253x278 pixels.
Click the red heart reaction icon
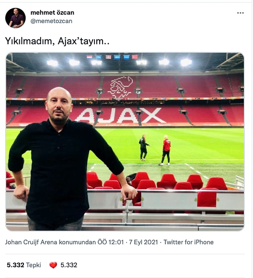53,265
